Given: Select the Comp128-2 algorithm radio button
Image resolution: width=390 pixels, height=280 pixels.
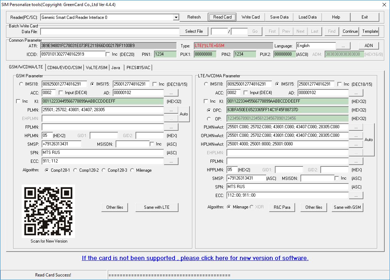Looking at the screenshot, I should pyautogui.click(x=75, y=170).
